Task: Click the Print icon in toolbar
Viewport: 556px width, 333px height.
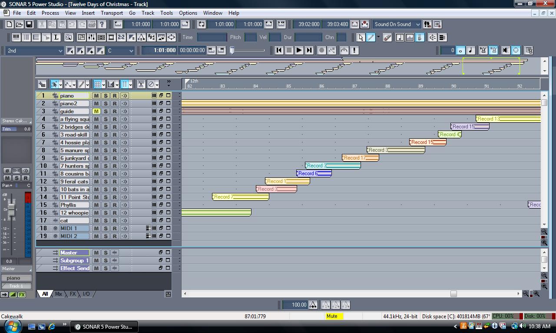Action: click(x=92, y=24)
